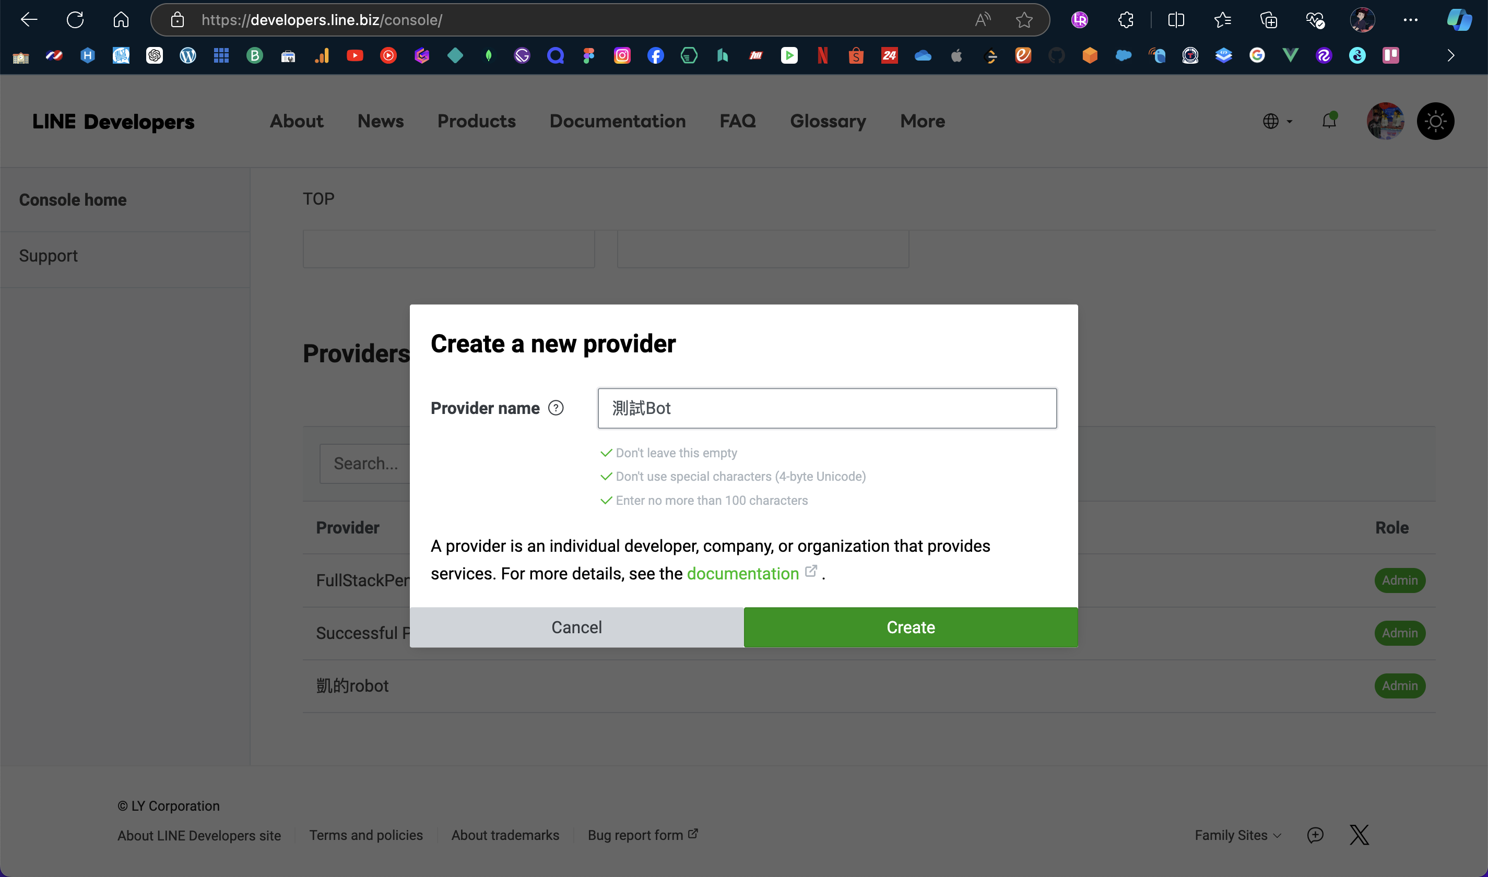This screenshot has width=1488, height=877.
Task: Open the YouTube bookmark
Action: [x=355, y=55]
